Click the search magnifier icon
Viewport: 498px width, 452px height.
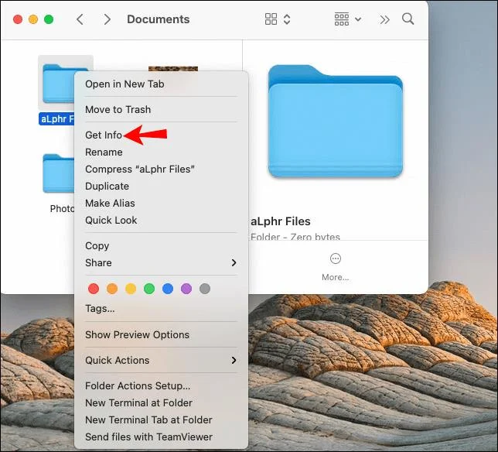pos(408,19)
